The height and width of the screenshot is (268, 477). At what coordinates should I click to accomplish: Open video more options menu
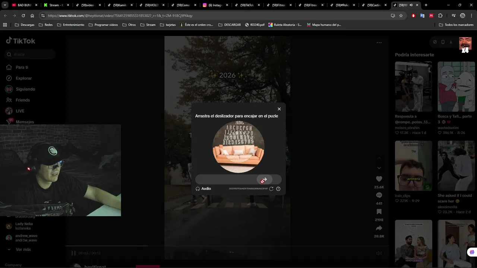[379, 42]
